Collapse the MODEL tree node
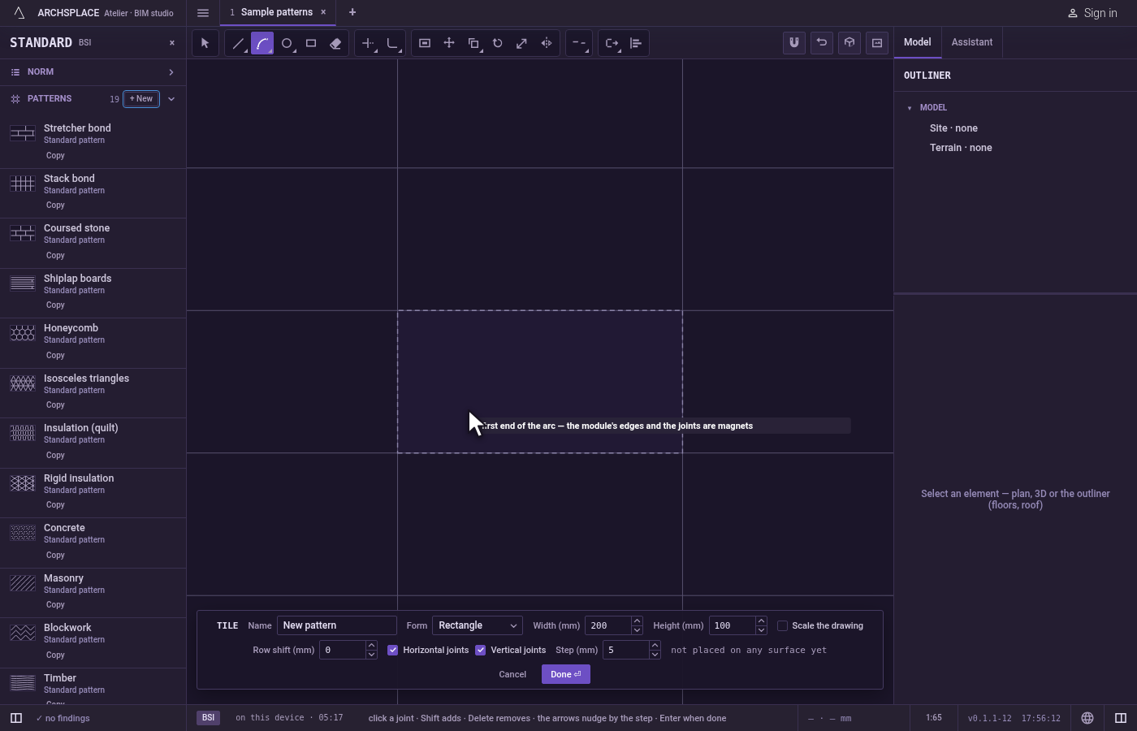 click(910, 108)
